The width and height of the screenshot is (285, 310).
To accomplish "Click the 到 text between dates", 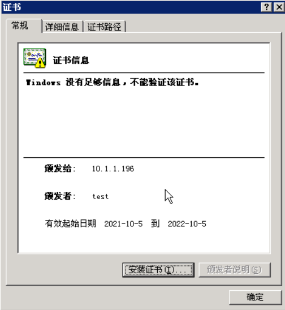I will 155,223.
